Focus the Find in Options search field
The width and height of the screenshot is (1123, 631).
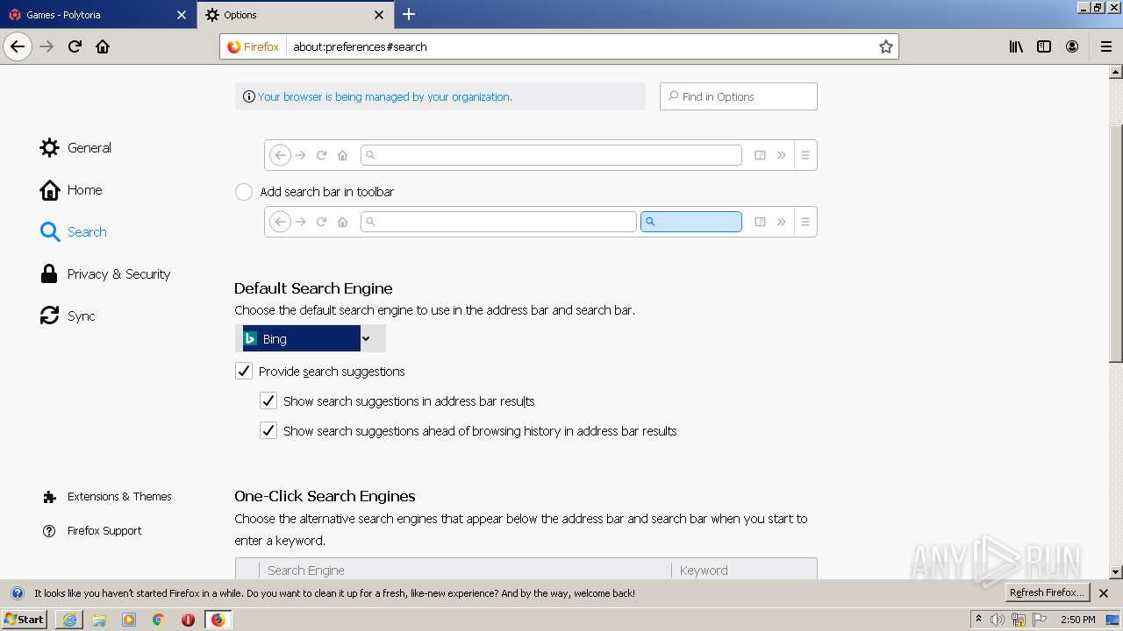(739, 96)
